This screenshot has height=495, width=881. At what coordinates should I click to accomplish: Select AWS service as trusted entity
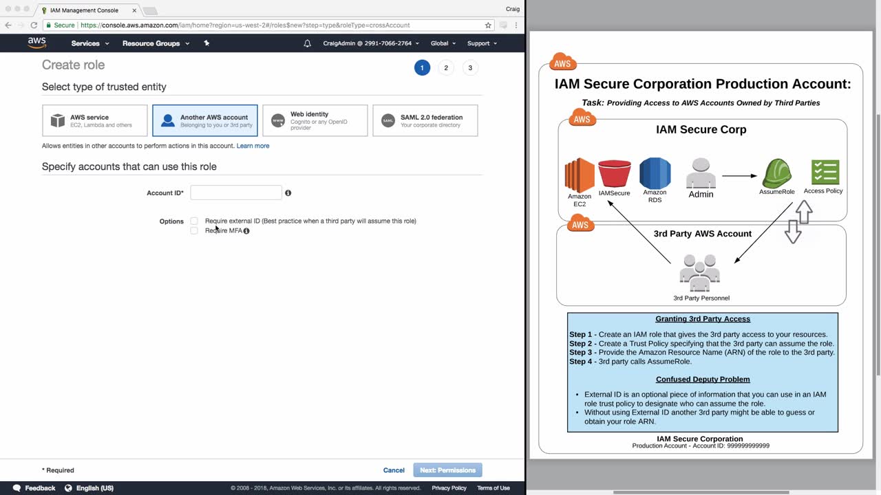point(95,121)
